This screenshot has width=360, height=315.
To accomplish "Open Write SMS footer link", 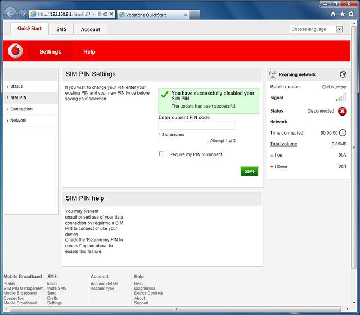I will pyautogui.click(x=57, y=289).
